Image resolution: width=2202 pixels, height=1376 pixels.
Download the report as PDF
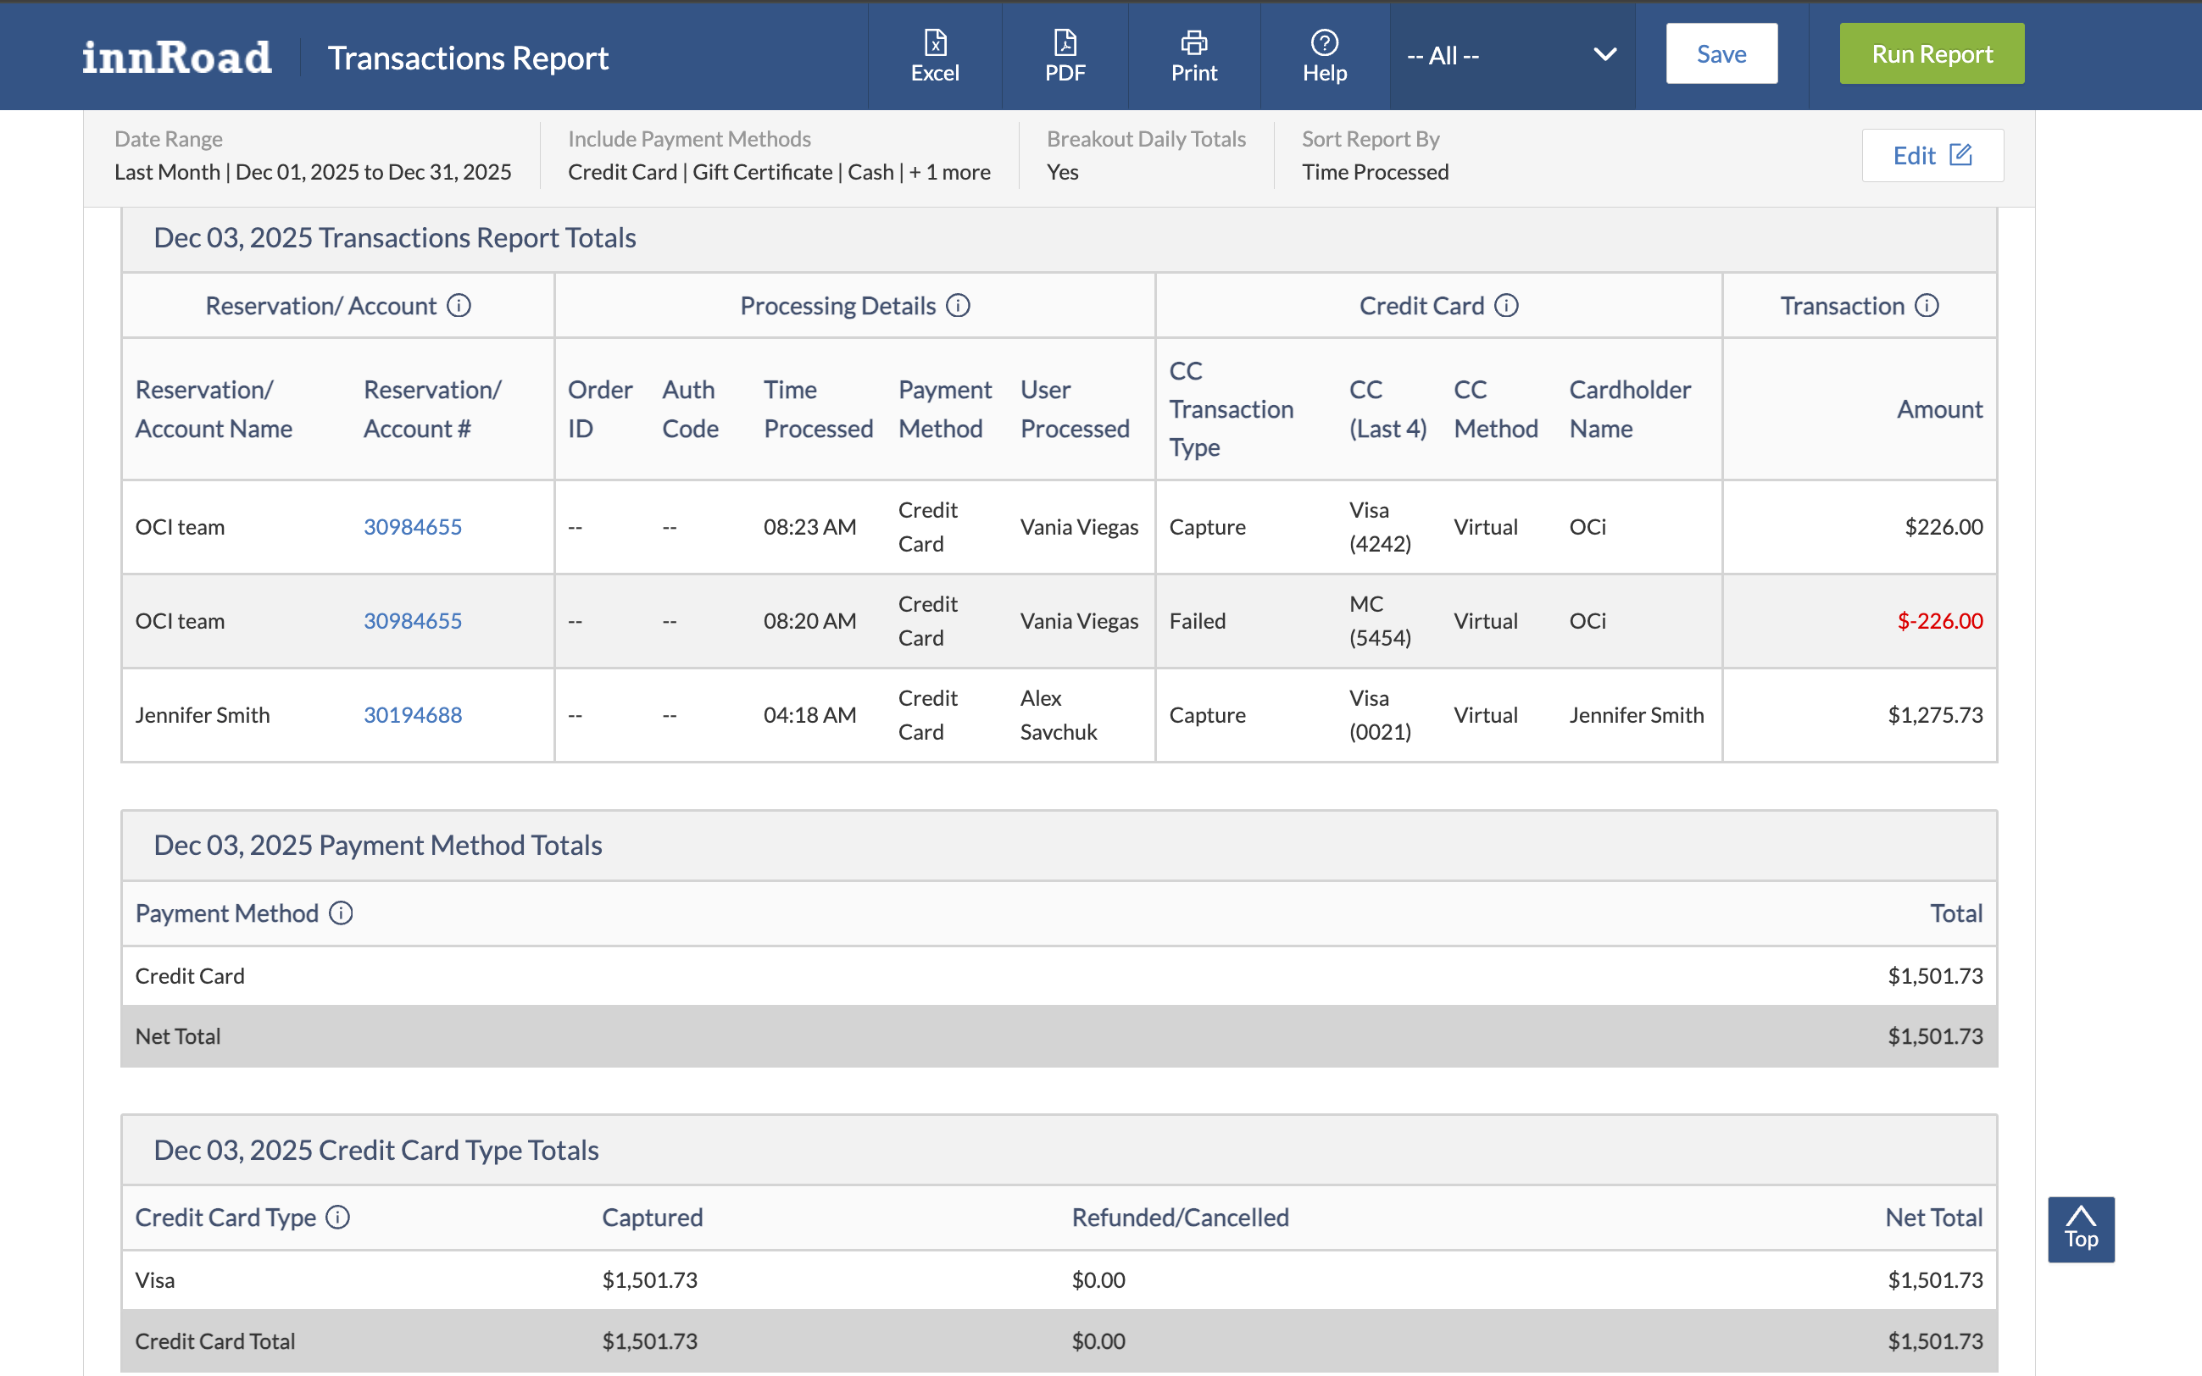[x=1065, y=56]
